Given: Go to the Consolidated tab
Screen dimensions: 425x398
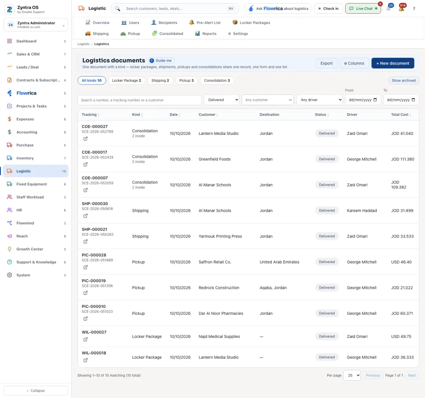Looking at the screenshot, I should tap(167, 34).
